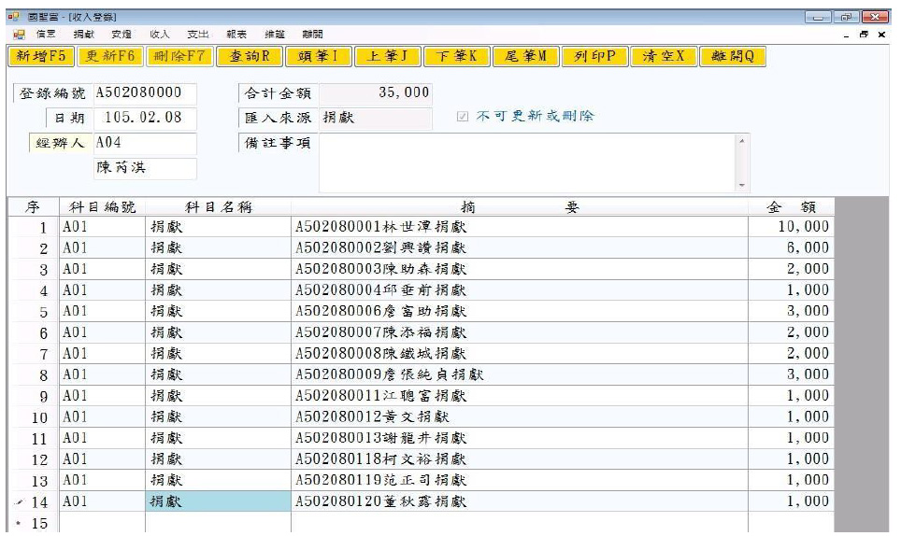This screenshot has height=536, width=901.
Task: Click the 經辦人 lookup button
Action: [60, 143]
